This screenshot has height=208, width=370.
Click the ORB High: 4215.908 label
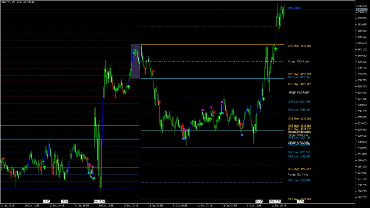pos(299,119)
